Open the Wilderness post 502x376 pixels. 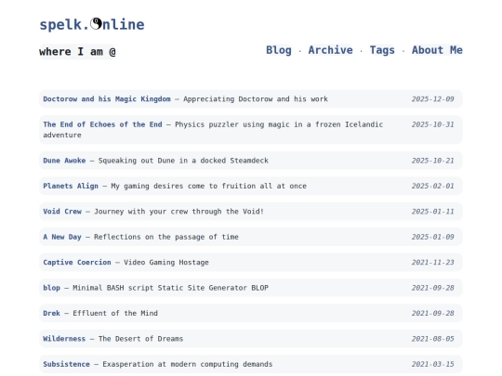64,339
